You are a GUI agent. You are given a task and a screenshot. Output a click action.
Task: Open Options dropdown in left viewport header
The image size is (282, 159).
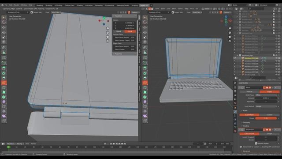tap(135, 12)
